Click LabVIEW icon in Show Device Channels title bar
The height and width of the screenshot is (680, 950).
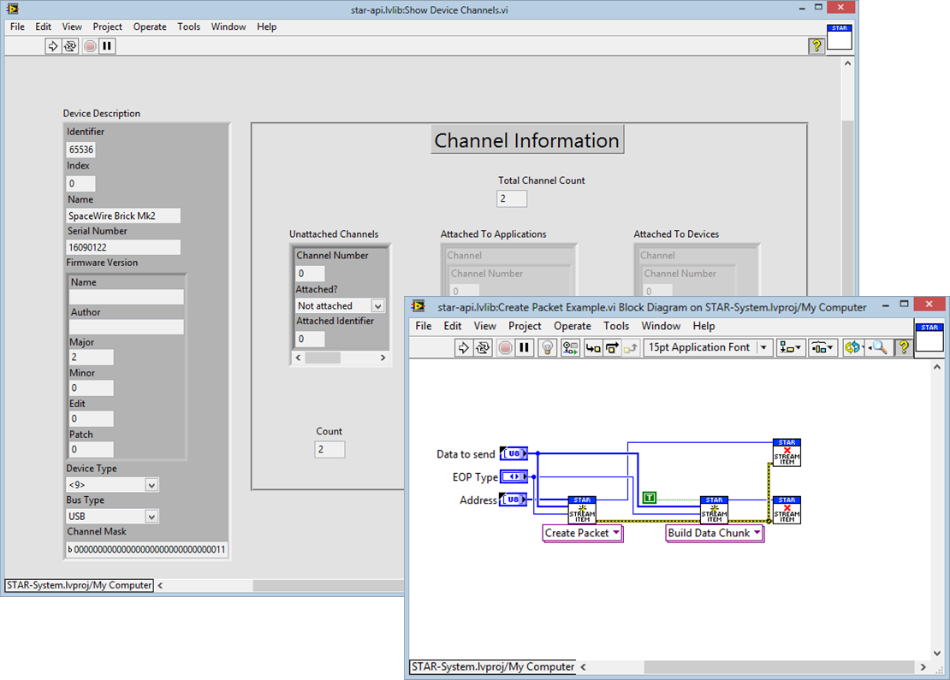click(12, 9)
